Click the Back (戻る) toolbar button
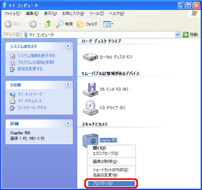Screen dimensions: 202x190 point(12,24)
